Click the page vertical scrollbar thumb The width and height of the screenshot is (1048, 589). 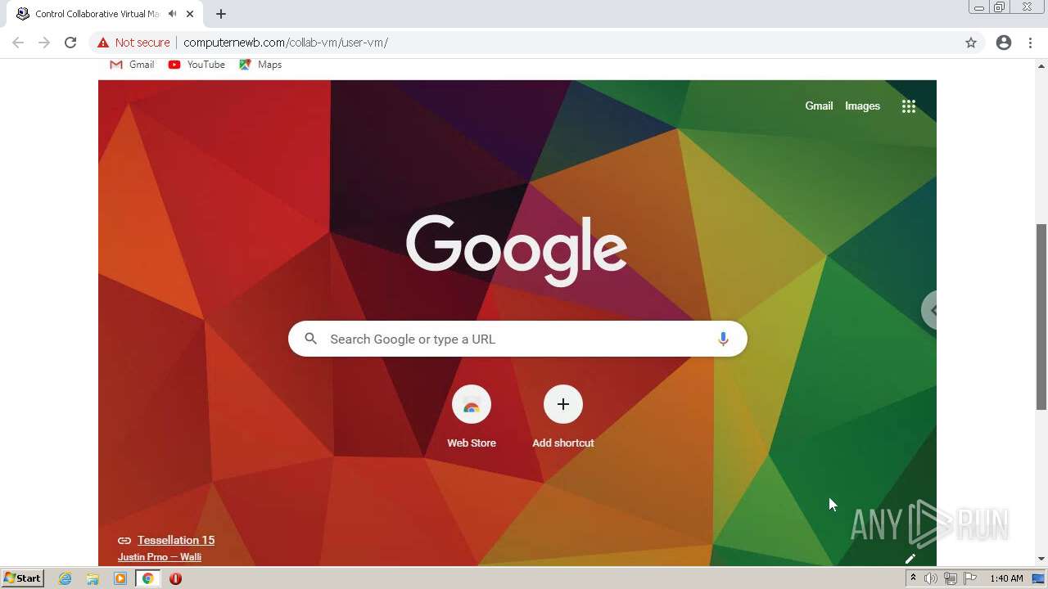(x=1041, y=317)
